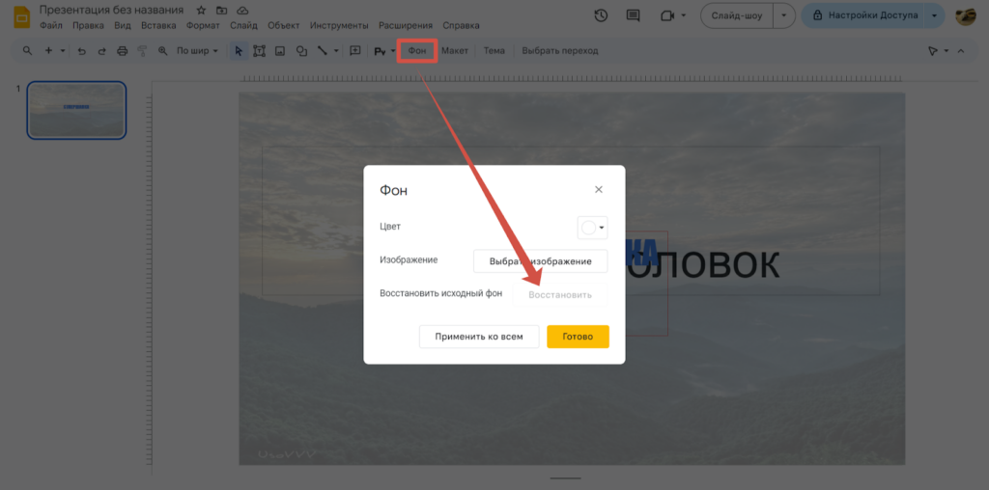Open the Вид menu
Image resolution: width=989 pixels, height=490 pixels.
coord(123,26)
